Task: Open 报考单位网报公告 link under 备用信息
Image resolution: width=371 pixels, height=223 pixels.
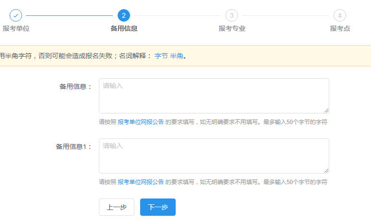Action: click(x=141, y=122)
